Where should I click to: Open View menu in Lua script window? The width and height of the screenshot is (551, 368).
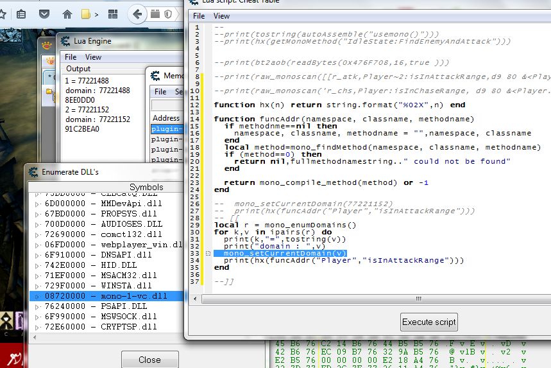(221, 16)
